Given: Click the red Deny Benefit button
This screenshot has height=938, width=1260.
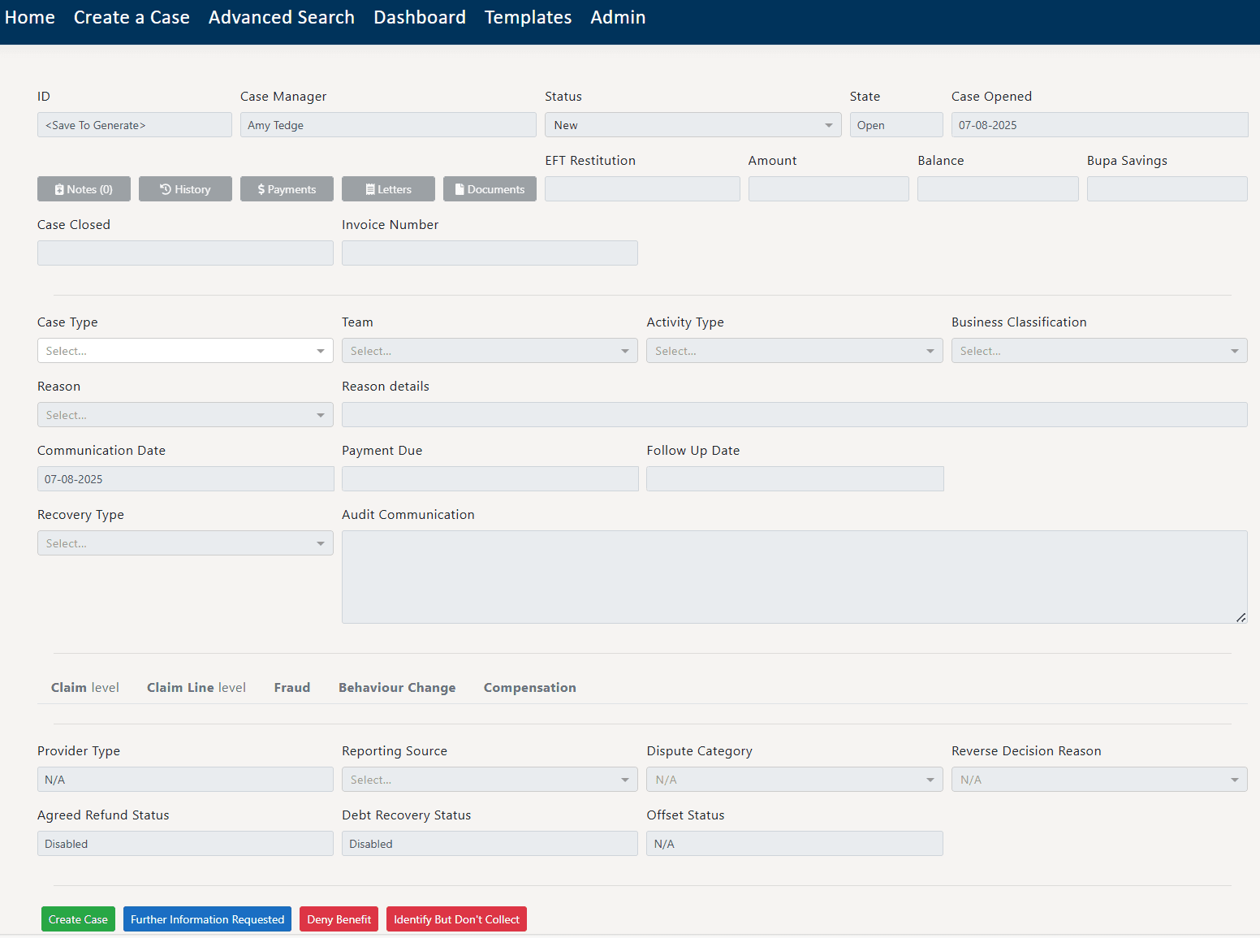Looking at the screenshot, I should tap(339, 919).
